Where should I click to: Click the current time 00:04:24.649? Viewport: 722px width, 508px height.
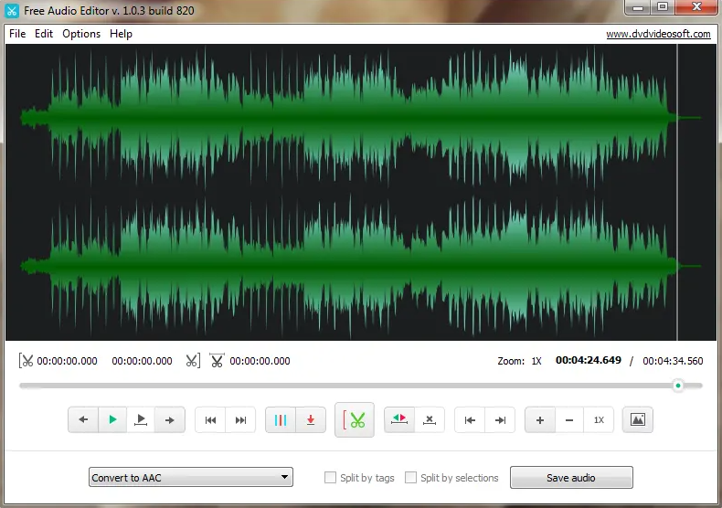click(x=589, y=360)
